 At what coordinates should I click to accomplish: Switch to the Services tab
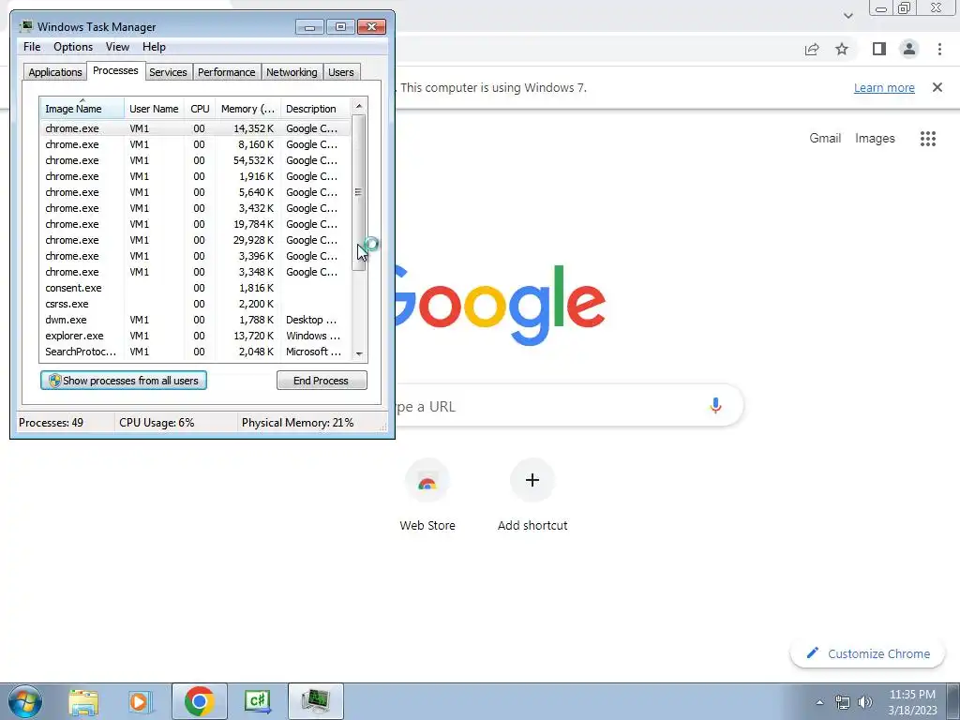click(168, 72)
